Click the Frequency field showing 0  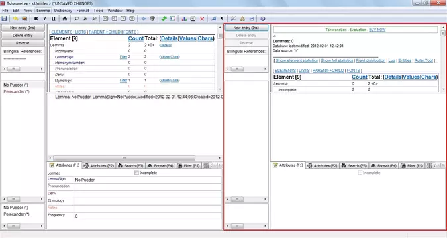tap(148, 216)
